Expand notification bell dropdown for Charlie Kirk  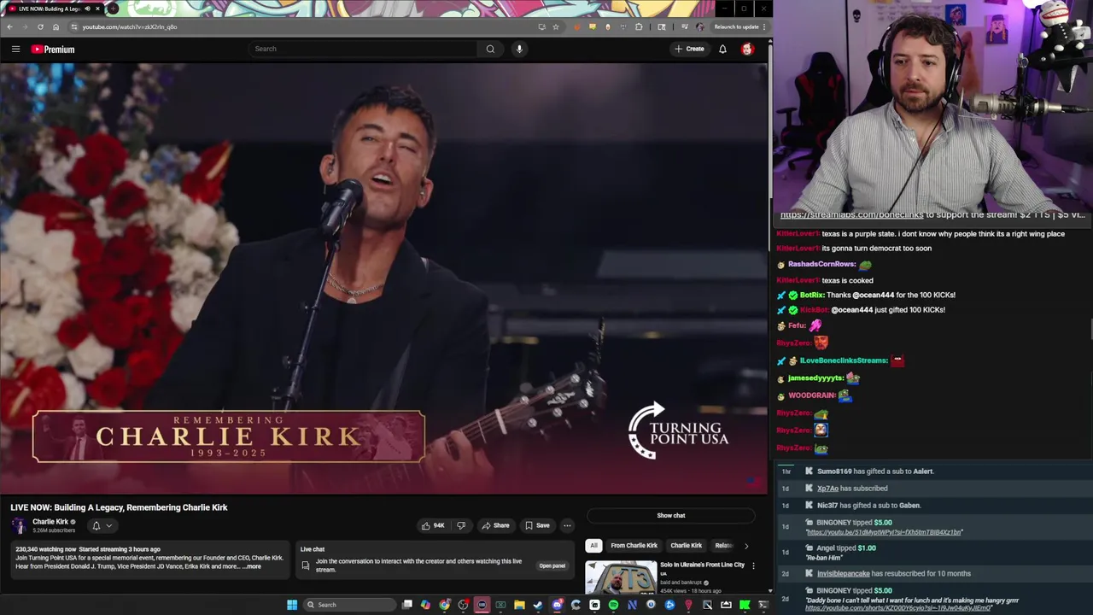(102, 525)
